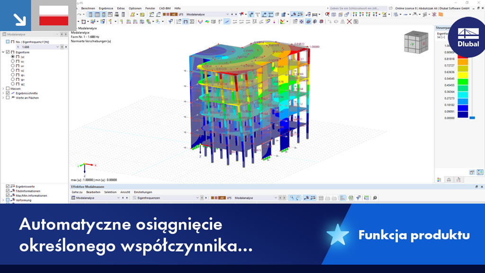485x273 pixels.
Task: Collapse the Eigenform tree branch
Action: point(3,52)
